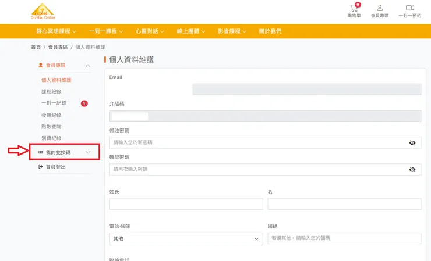This screenshot has height=261, width=431.
Task: Click the 會員專區 sidebar heading
Action: [x=55, y=65]
